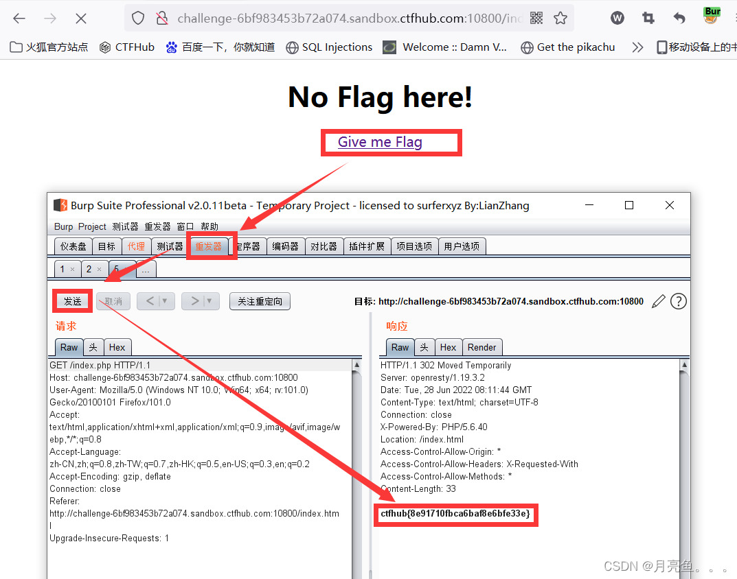Click the W extension icon
Viewport: 737px width, 579px height.
(x=617, y=19)
